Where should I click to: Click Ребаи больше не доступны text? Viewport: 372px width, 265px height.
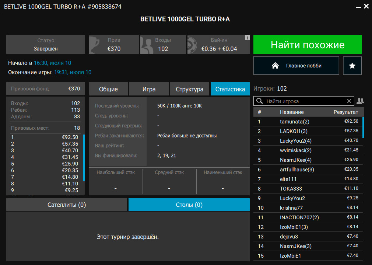[187, 136]
